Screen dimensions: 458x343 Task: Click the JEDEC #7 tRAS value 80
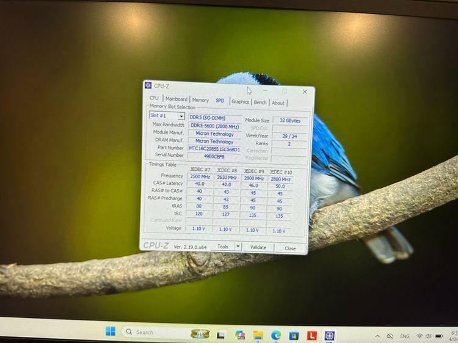(199, 206)
